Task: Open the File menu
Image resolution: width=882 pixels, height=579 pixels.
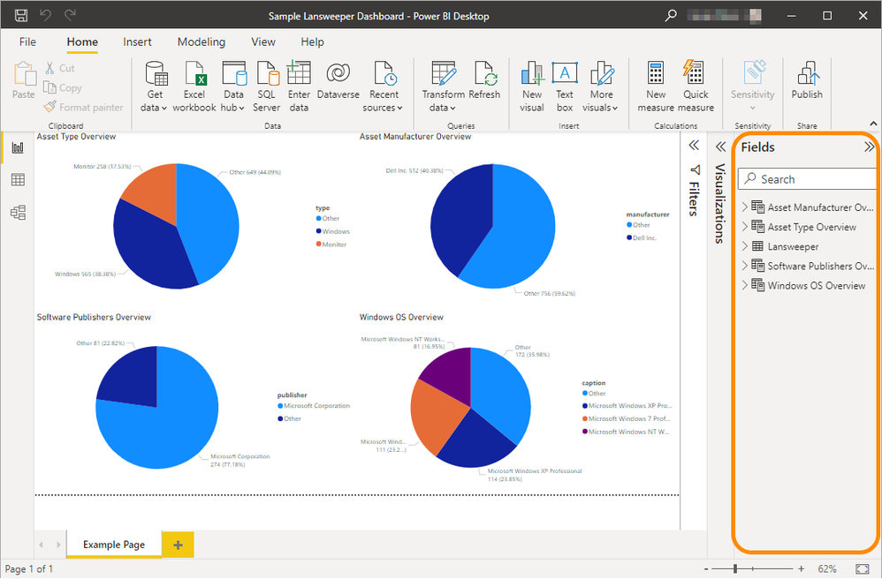Action: click(27, 42)
